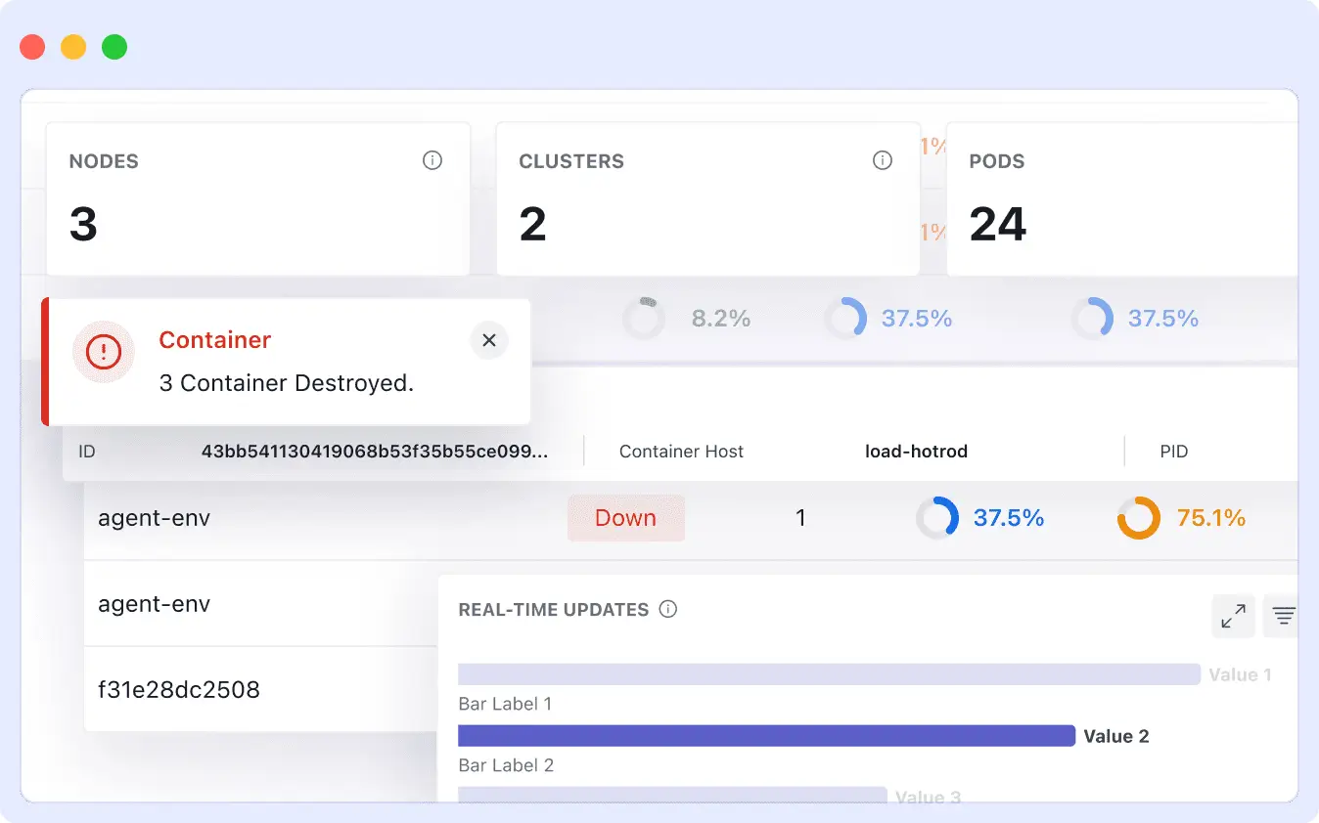Image resolution: width=1319 pixels, height=823 pixels.
Task: Click the truncated container ID 43bb5411...
Action: click(x=375, y=452)
